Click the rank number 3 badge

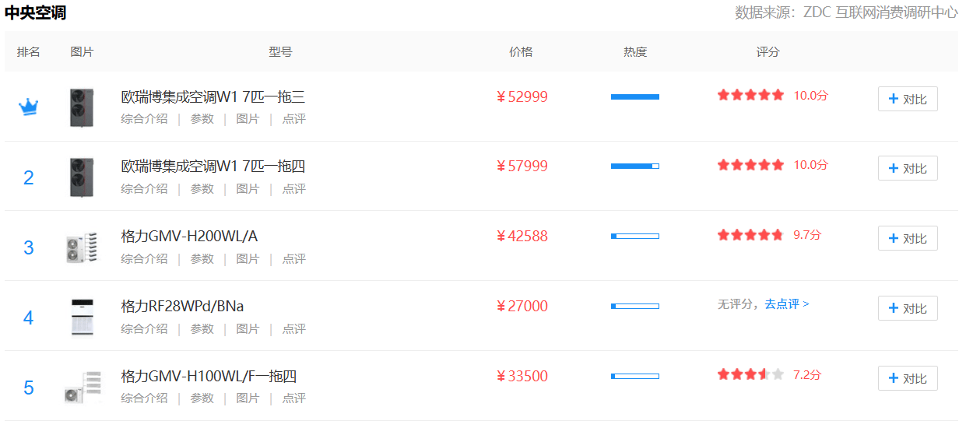point(29,247)
